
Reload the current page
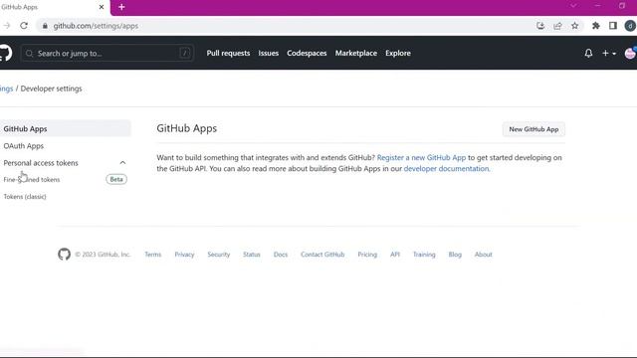point(24,26)
